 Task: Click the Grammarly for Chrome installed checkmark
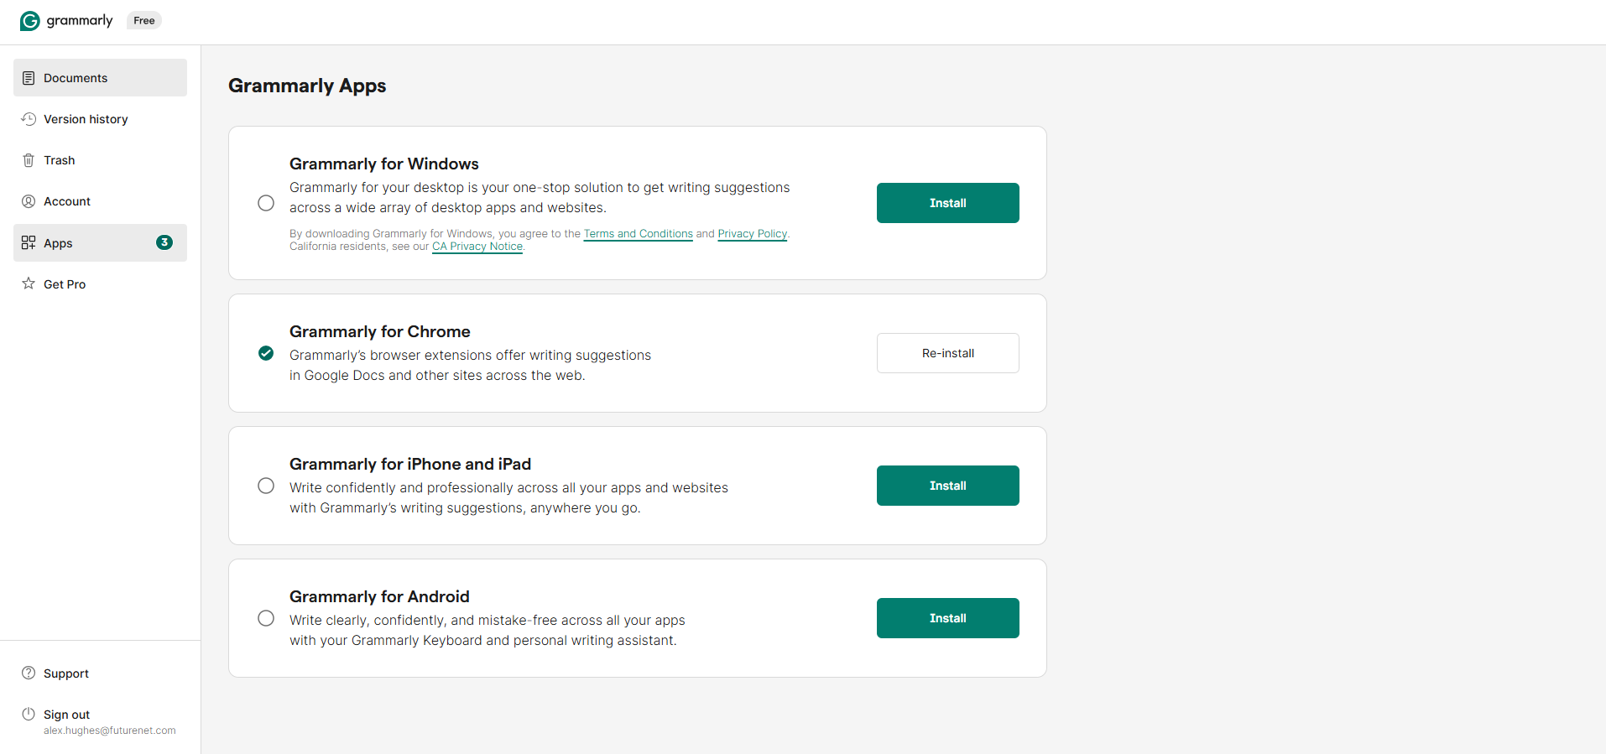tap(266, 353)
